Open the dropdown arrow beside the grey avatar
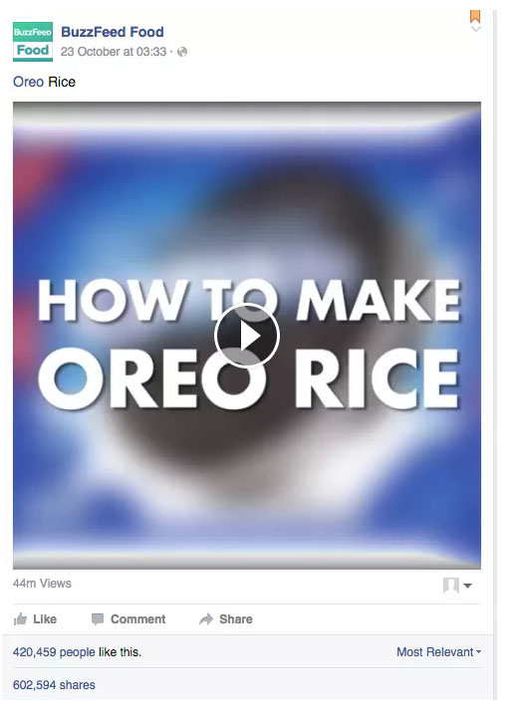The width and height of the screenshot is (521, 719). point(467,586)
